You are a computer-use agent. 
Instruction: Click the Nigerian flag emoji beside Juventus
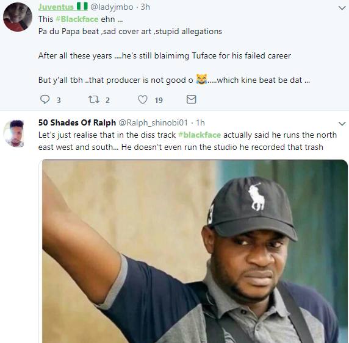(82, 6)
